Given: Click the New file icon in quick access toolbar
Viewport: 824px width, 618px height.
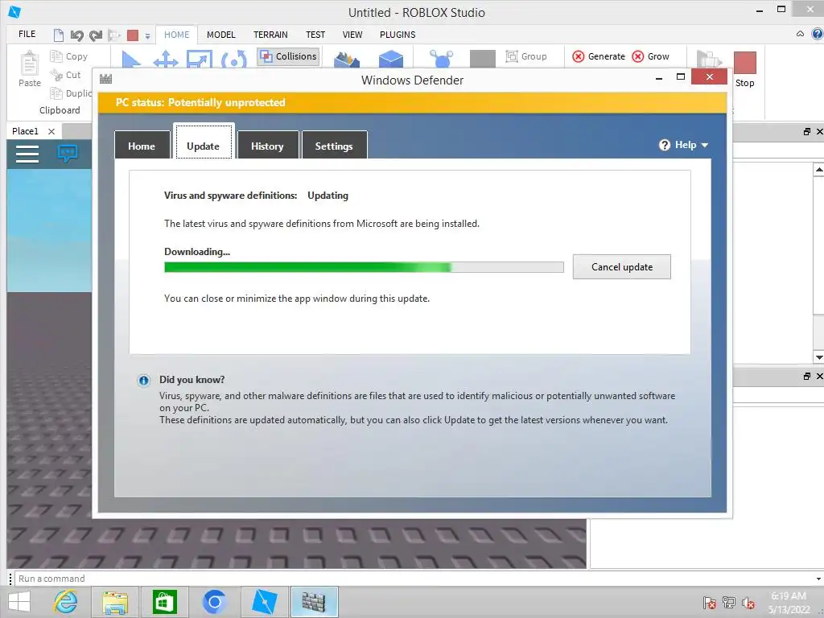Looking at the screenshot, I should (x=58, y=35).
